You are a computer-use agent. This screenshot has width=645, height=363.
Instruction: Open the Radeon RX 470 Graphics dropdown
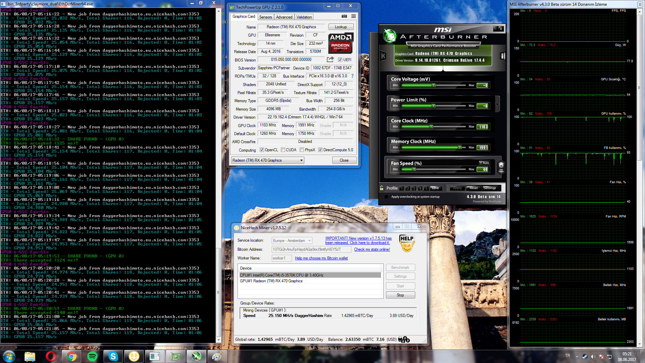pos(268,160)
